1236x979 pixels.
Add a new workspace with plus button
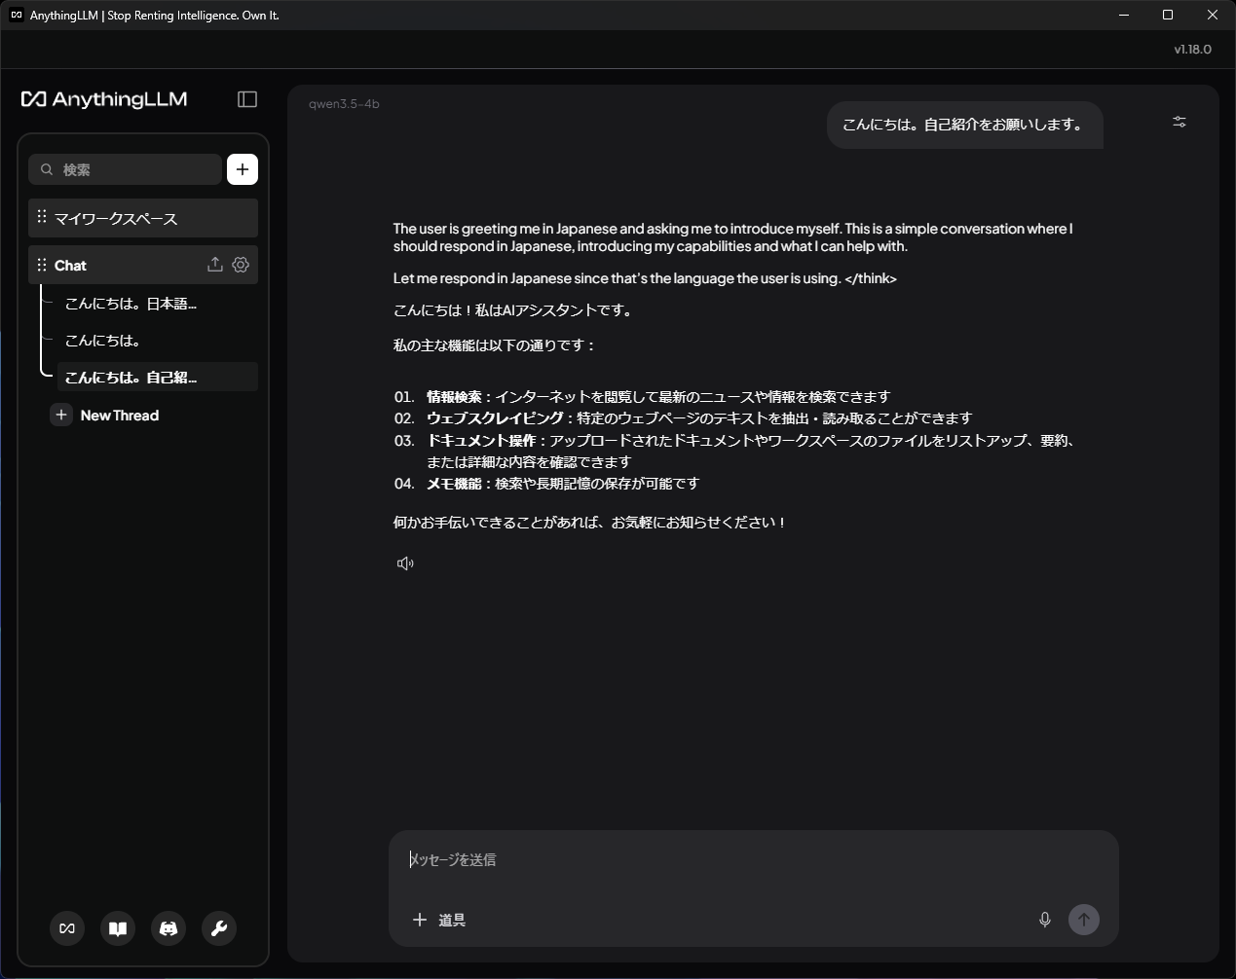pos(243,169)
